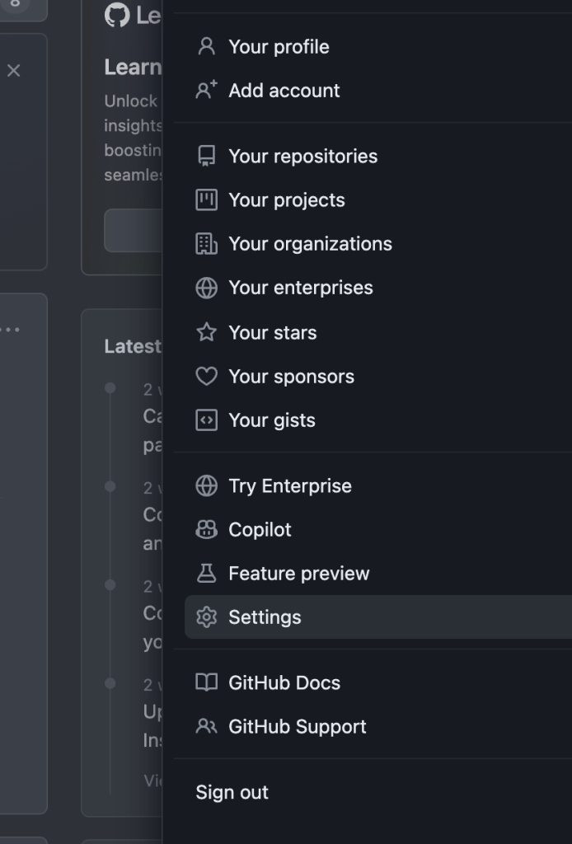
Task: Dismiss the left panel with the X button
Action: pyautogui.click(x=13, y=71)
